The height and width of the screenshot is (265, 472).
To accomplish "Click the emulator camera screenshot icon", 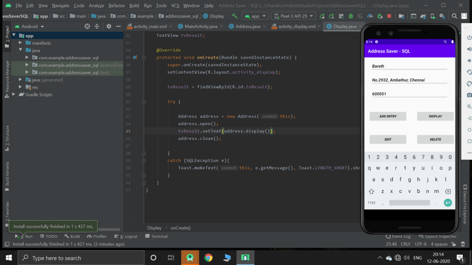I will pyautogui.click(x=469, y=94).
